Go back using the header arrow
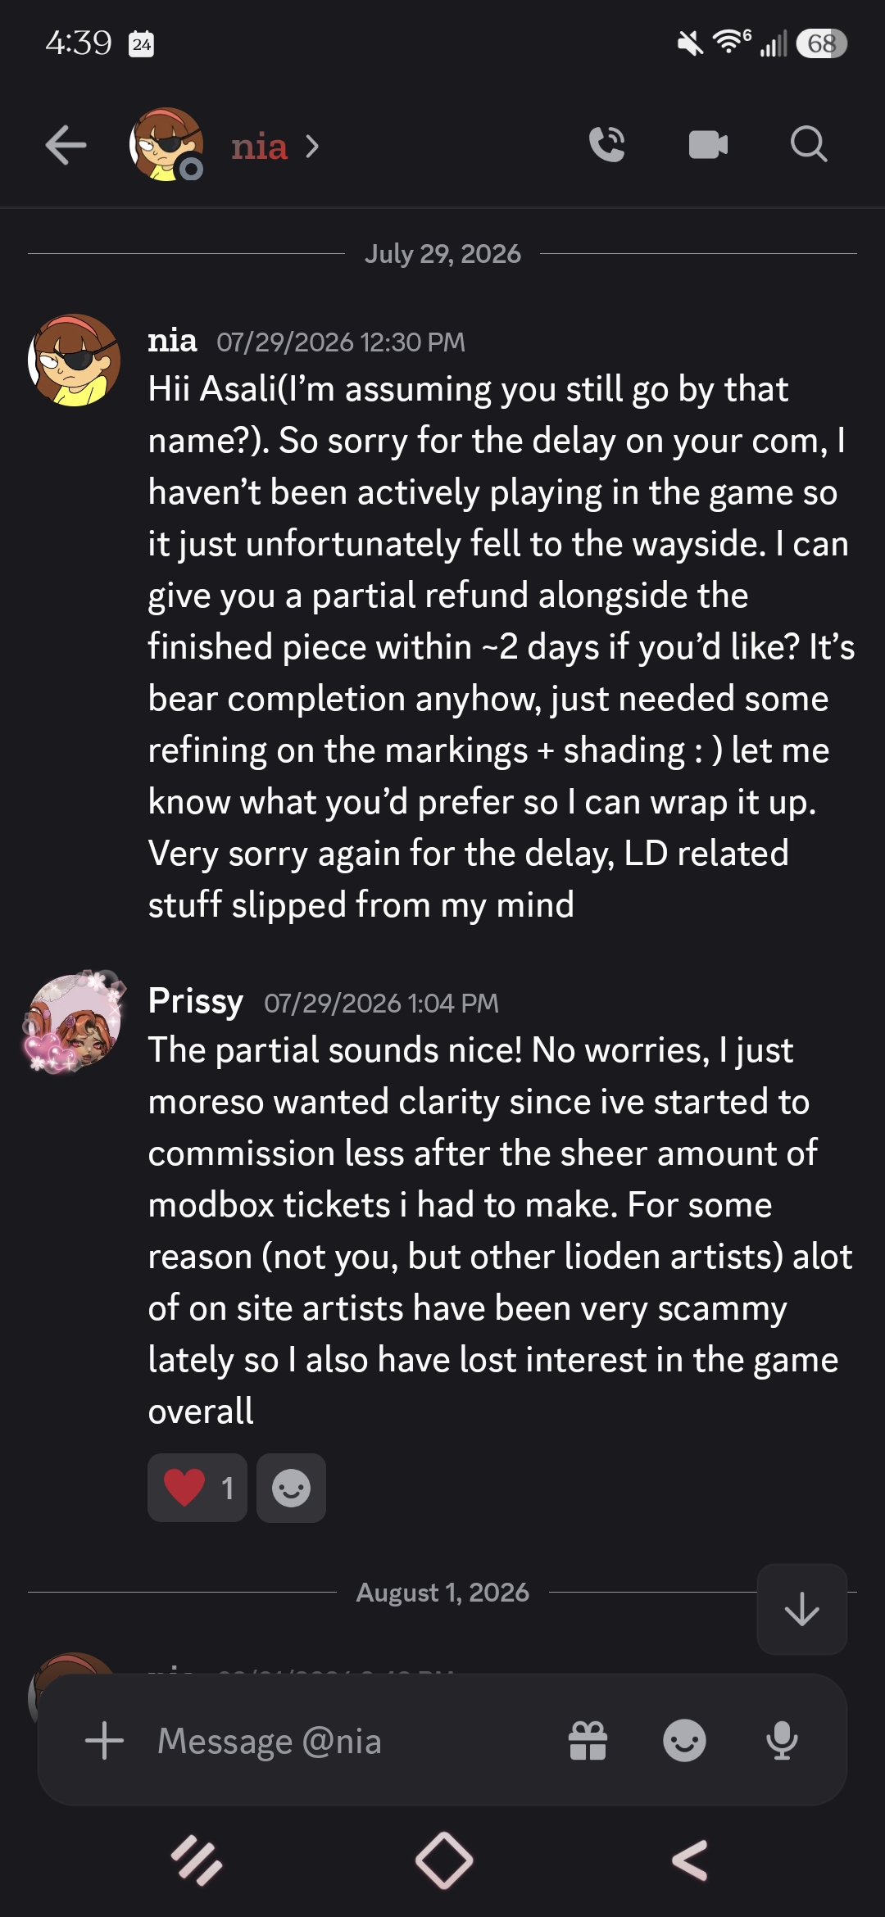This screenshot has height=1917, width=885. tap(66, 146)
